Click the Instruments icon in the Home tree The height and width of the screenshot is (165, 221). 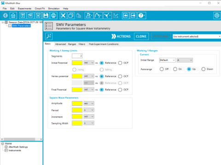(6, 150)
